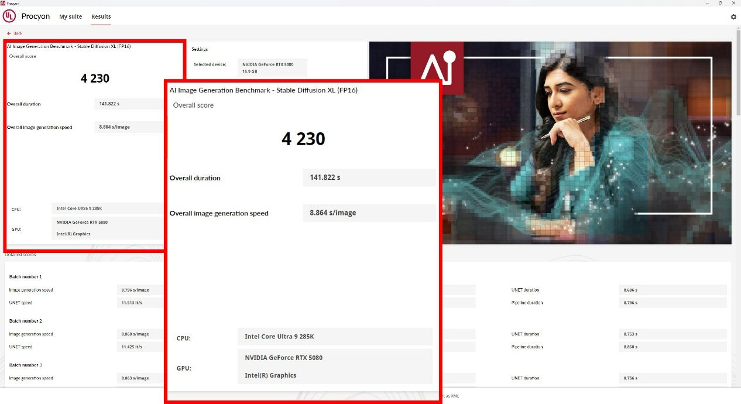The height and width of the screenshot is (404, 741).
Task: Select the 'Settings' heading text
Action: click(200, 49)
